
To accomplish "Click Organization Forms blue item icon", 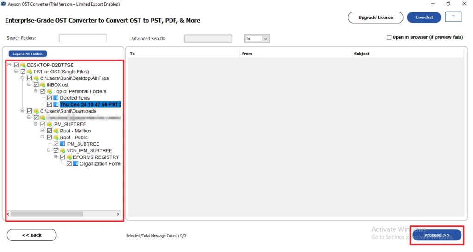I will 76,164.
